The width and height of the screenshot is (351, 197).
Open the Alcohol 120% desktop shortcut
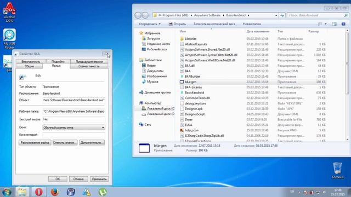pos(9,12)
